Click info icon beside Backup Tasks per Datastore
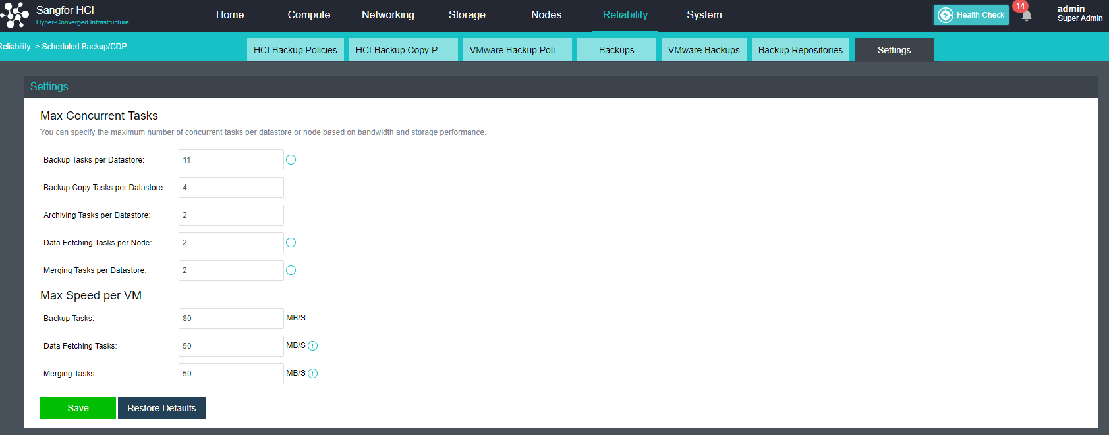Viewport: 1109px width, 435px height. click(291, 160)
